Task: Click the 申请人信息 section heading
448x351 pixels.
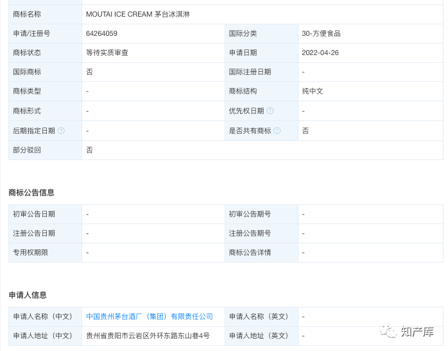Action: [x=28, y=295]
